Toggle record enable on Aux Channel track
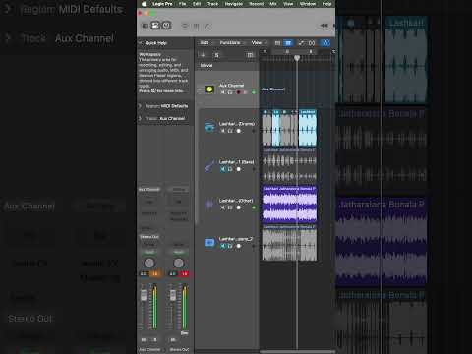 [238, 92]
